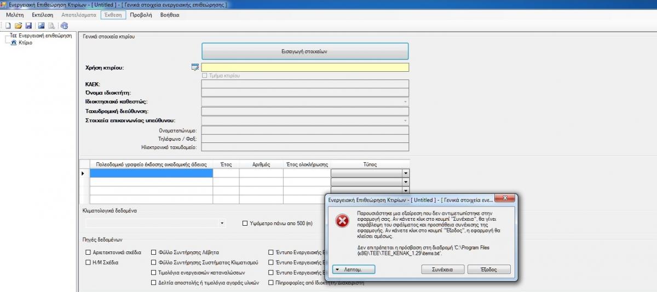This screenshot has width=657, height=292.
Task: Close the error dialog with red X
Action: pyautogui.click(x=503, y=200)
